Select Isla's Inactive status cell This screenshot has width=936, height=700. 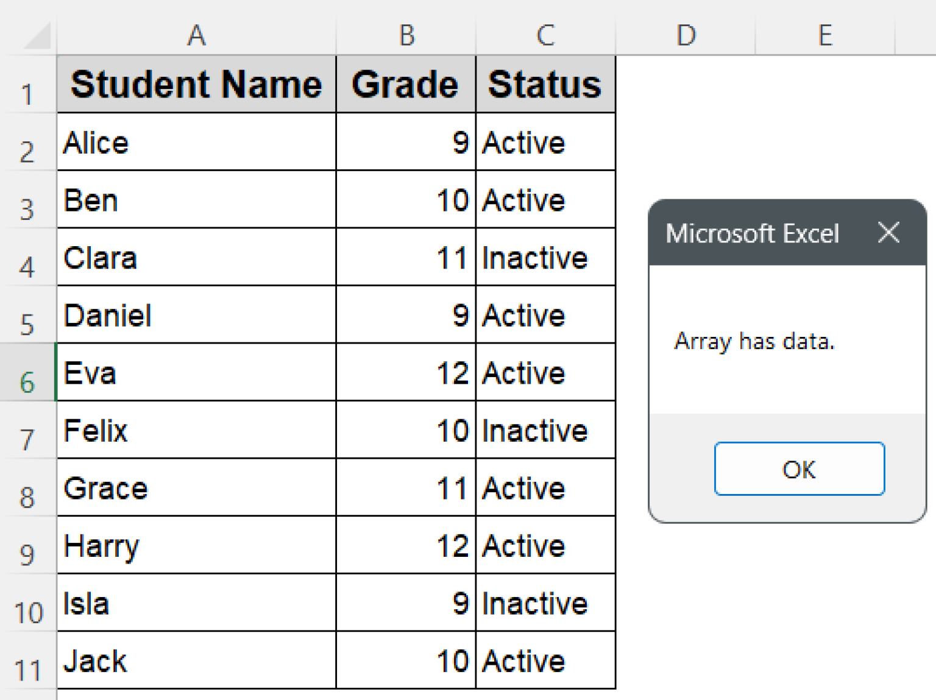pos(544,603)
